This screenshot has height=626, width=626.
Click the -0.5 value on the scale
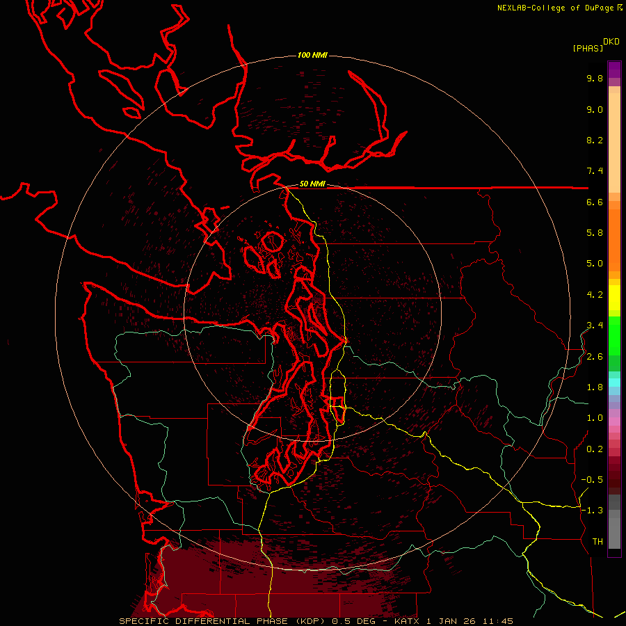point(592,480)
